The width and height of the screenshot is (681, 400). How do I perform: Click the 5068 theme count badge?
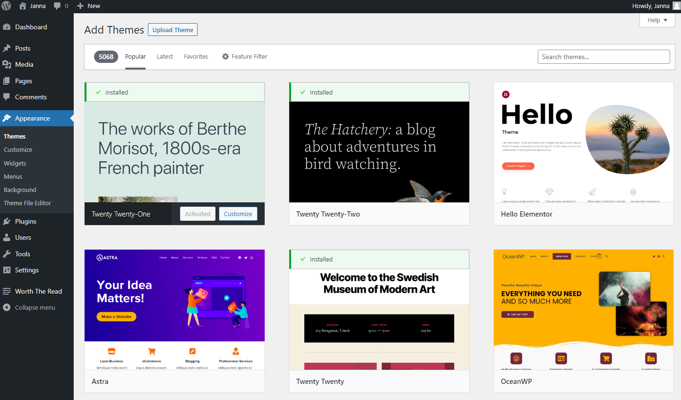[106, 57]
